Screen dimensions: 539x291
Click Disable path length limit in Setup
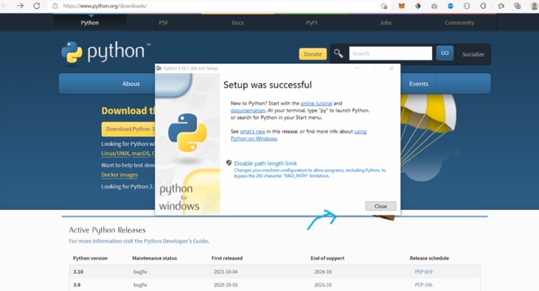[x=265, y=164]
